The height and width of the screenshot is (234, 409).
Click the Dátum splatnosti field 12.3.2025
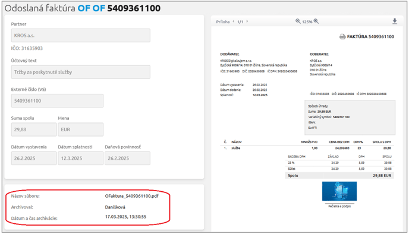[81, 158]
